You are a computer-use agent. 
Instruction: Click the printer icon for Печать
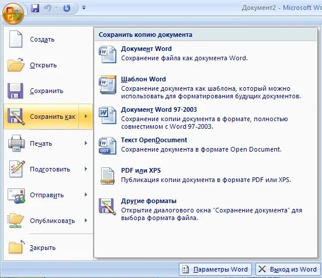coord(16,143)
